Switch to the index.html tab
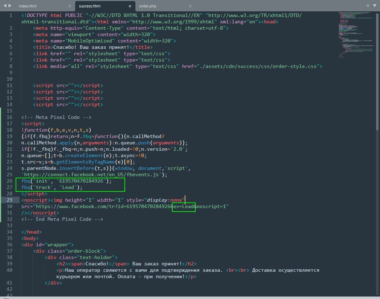The width and height of the screenshot is (380, 299). click(28, 6)
